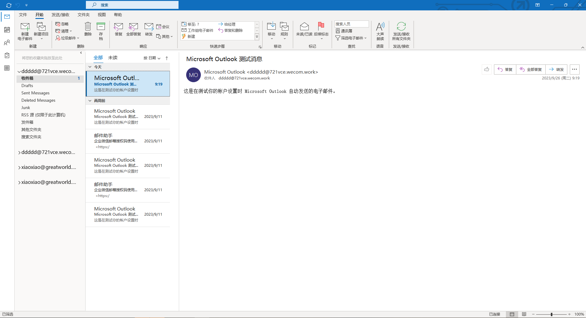Archive the message using 存档 icon
Viewport: 586px width, 318px height.
[101, 31]
